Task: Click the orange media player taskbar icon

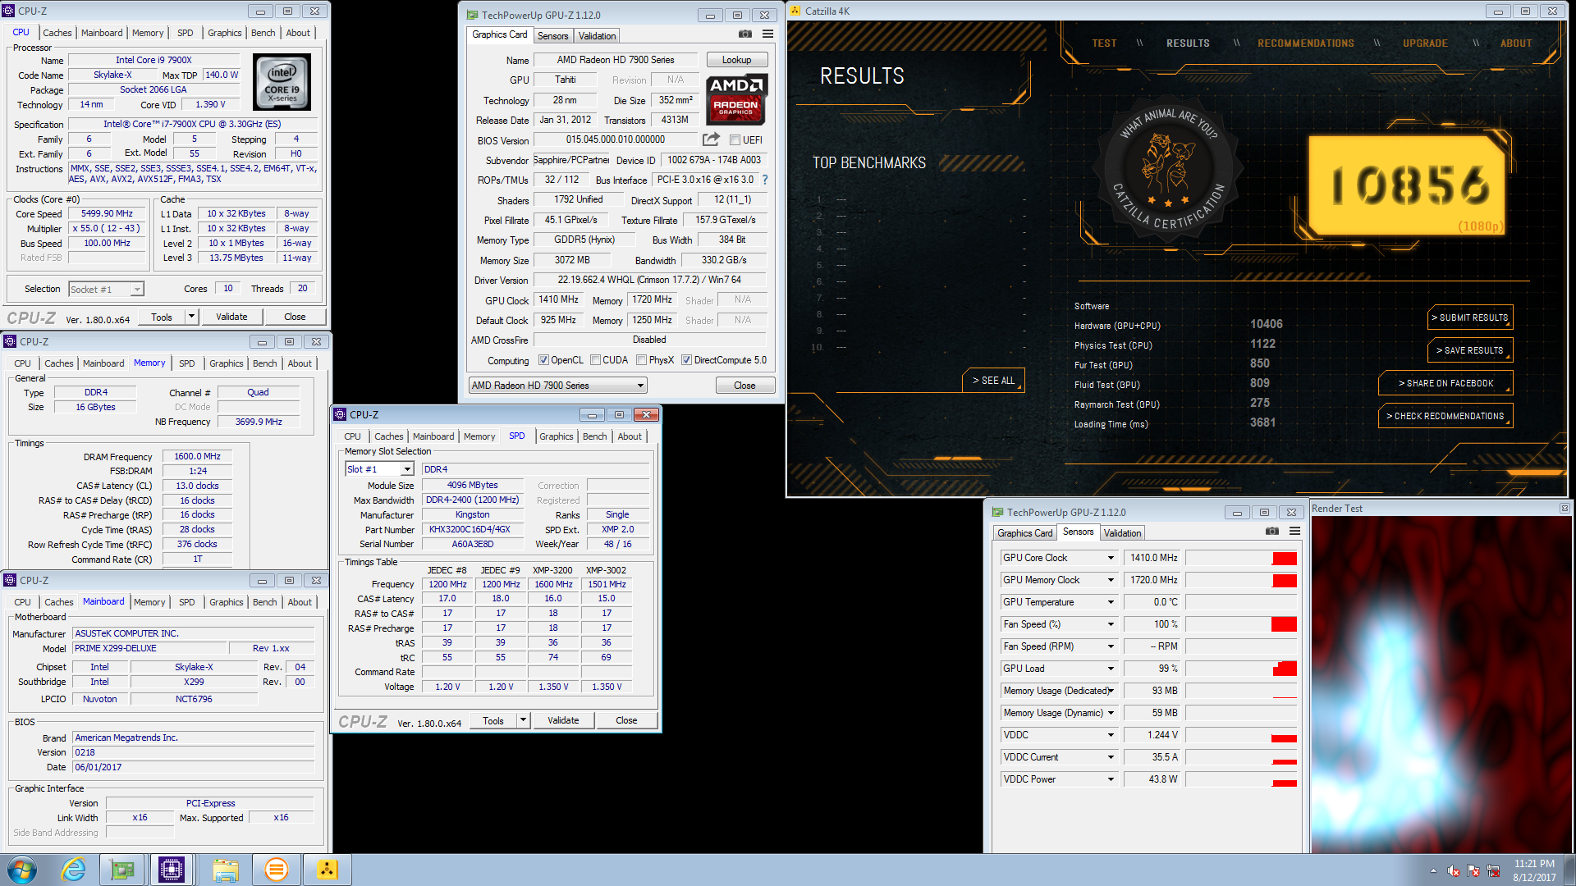Action: click(277, 870)
